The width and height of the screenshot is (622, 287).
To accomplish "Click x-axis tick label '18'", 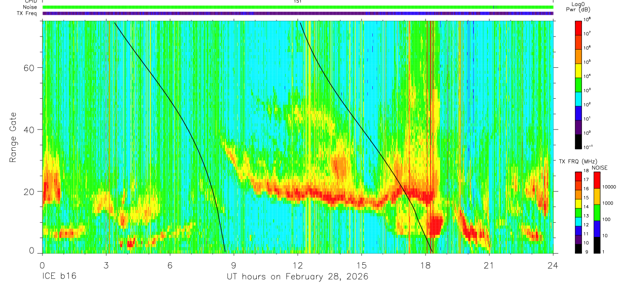I will click(x=425, y=265).
